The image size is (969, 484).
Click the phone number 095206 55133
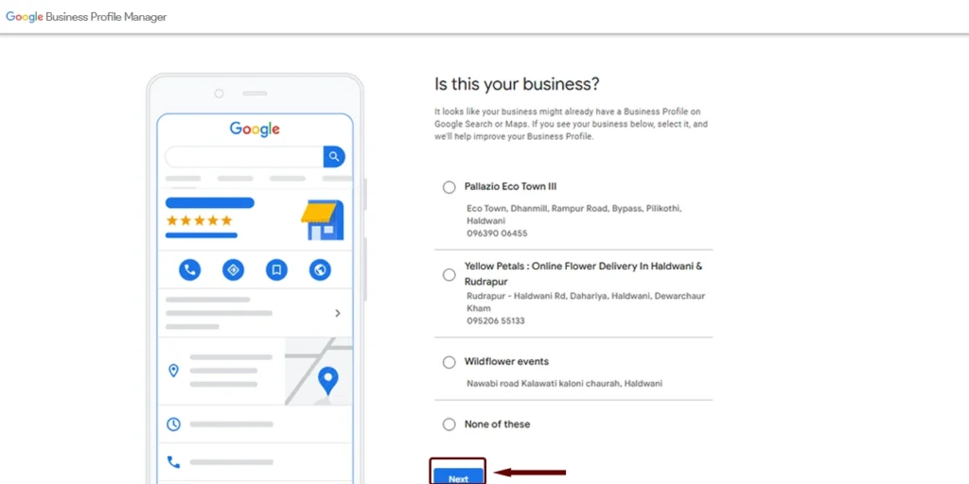click(496, 321)
